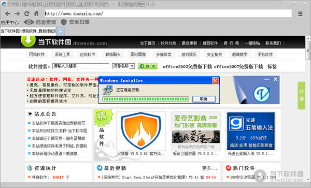Reload the page with refresh icon
Screen dimensions: 311x188
point(27,13)
